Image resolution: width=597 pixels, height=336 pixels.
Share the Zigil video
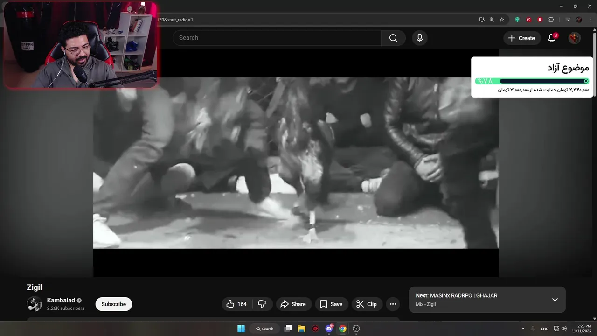pyautogui.click(x=293, y=304)
